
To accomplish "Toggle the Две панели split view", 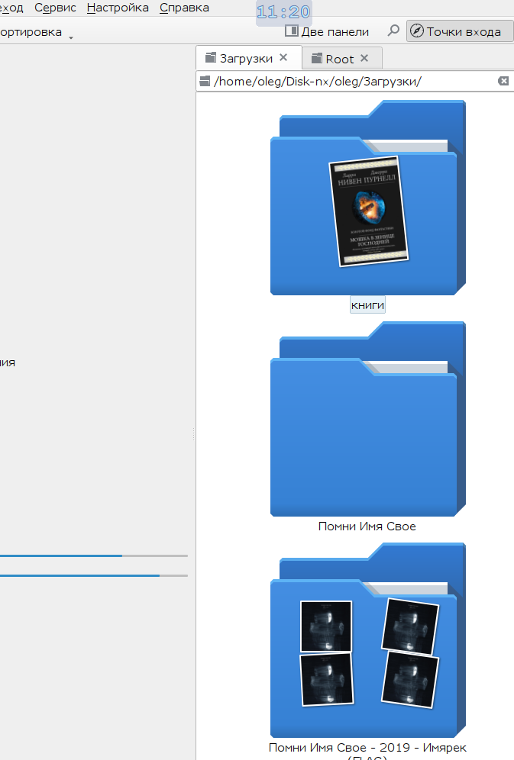I will pos(327,31).
